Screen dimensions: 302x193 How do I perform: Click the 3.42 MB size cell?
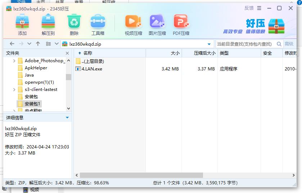pos(170,69)
